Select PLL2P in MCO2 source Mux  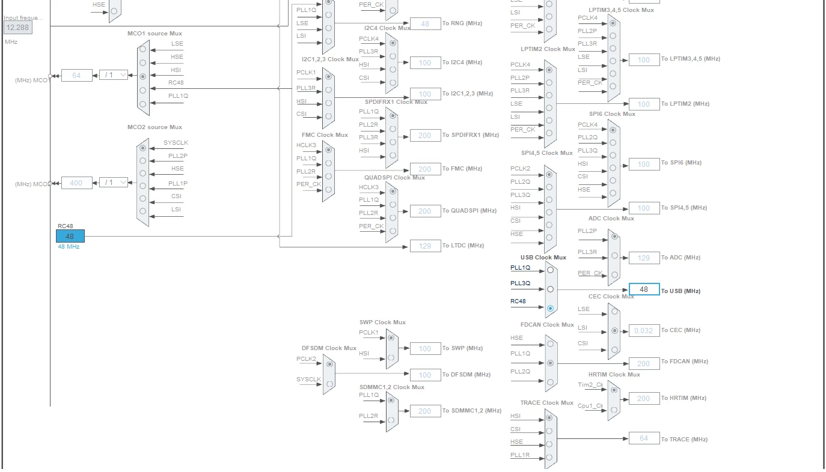143,161
